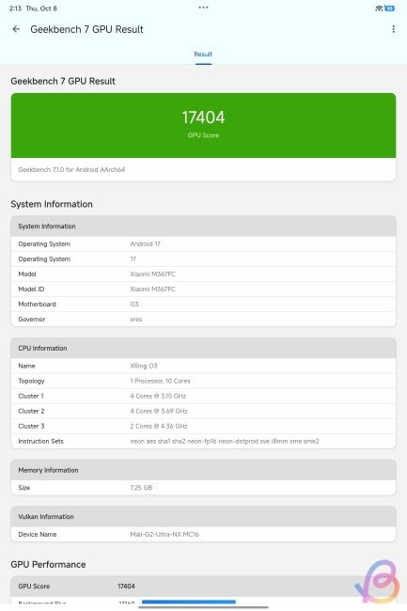Tap the status bar time '2:13'
The image size is (407, 611).
pos(15,8)
